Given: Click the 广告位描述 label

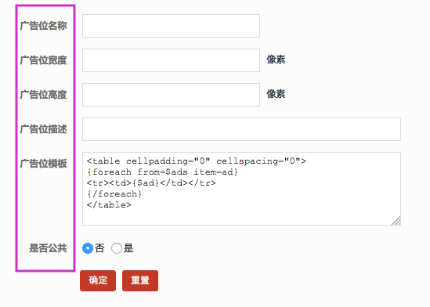Looking at the screenshot, I should [x=43, y=129].
